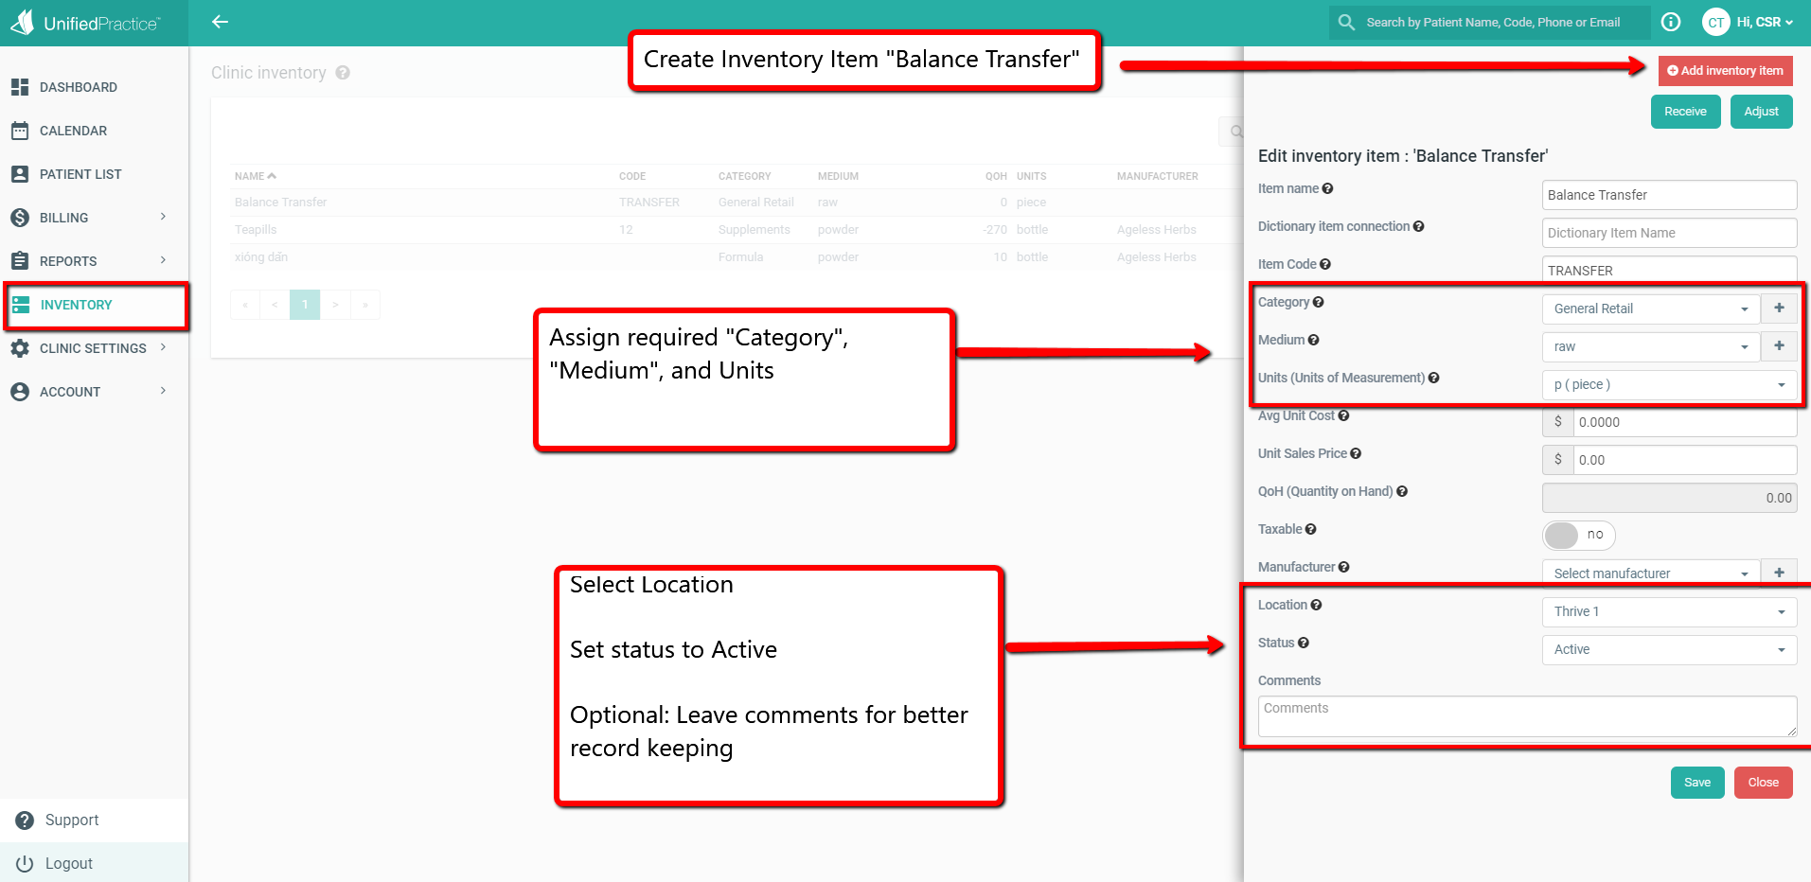Click plus icon to add new Category
The width and height of the screenshot is (1811, 882).
pos(1779,309)
